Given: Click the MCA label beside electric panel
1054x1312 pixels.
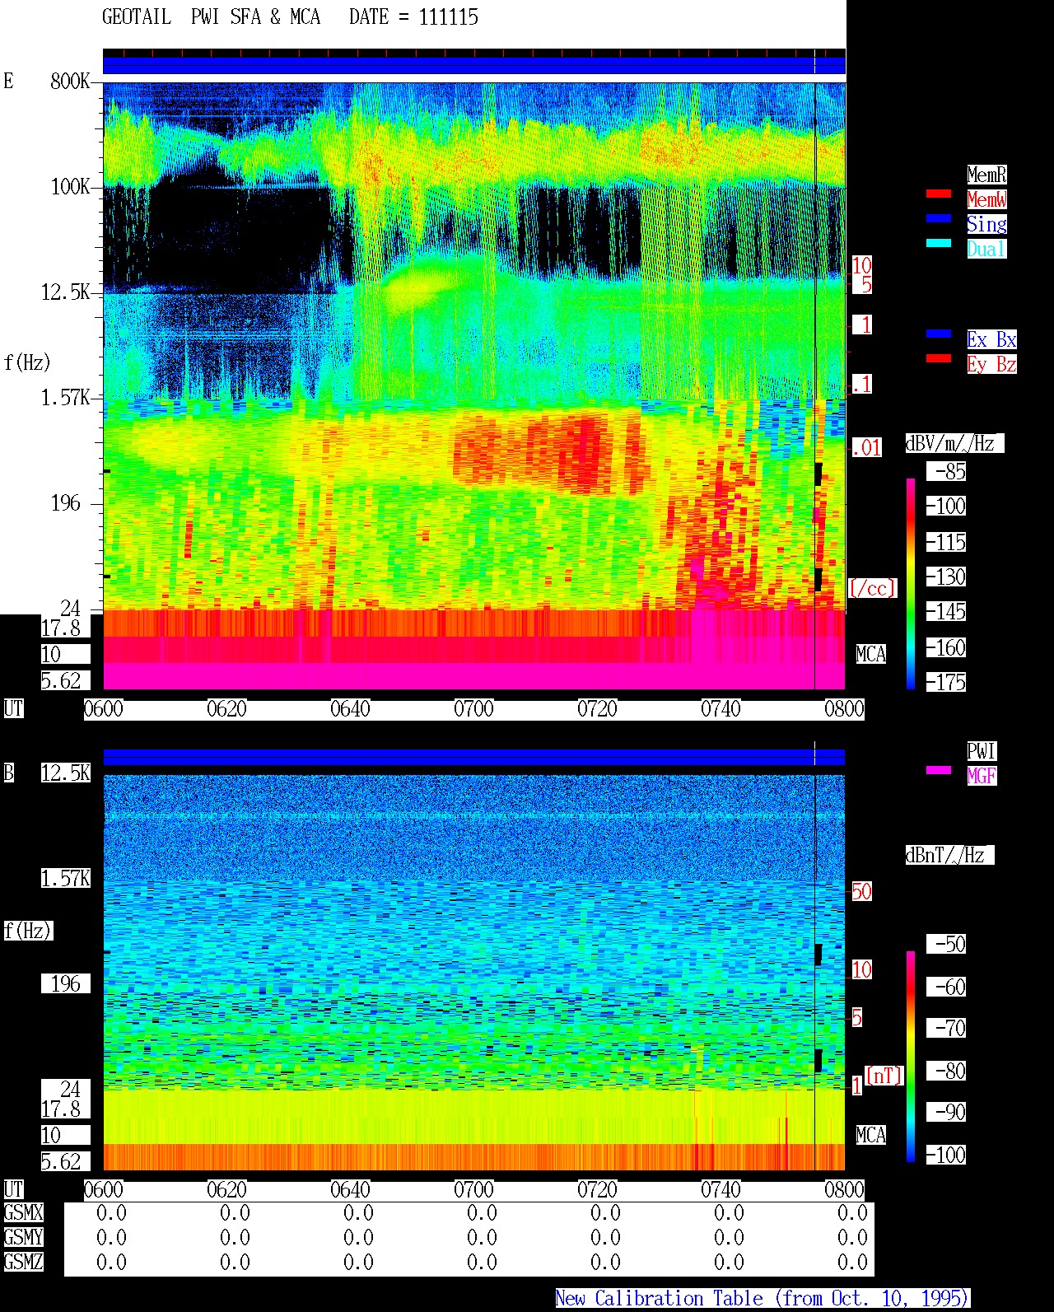Looking at the screenshot, I should pyautogui.click(x=871, y=655).
